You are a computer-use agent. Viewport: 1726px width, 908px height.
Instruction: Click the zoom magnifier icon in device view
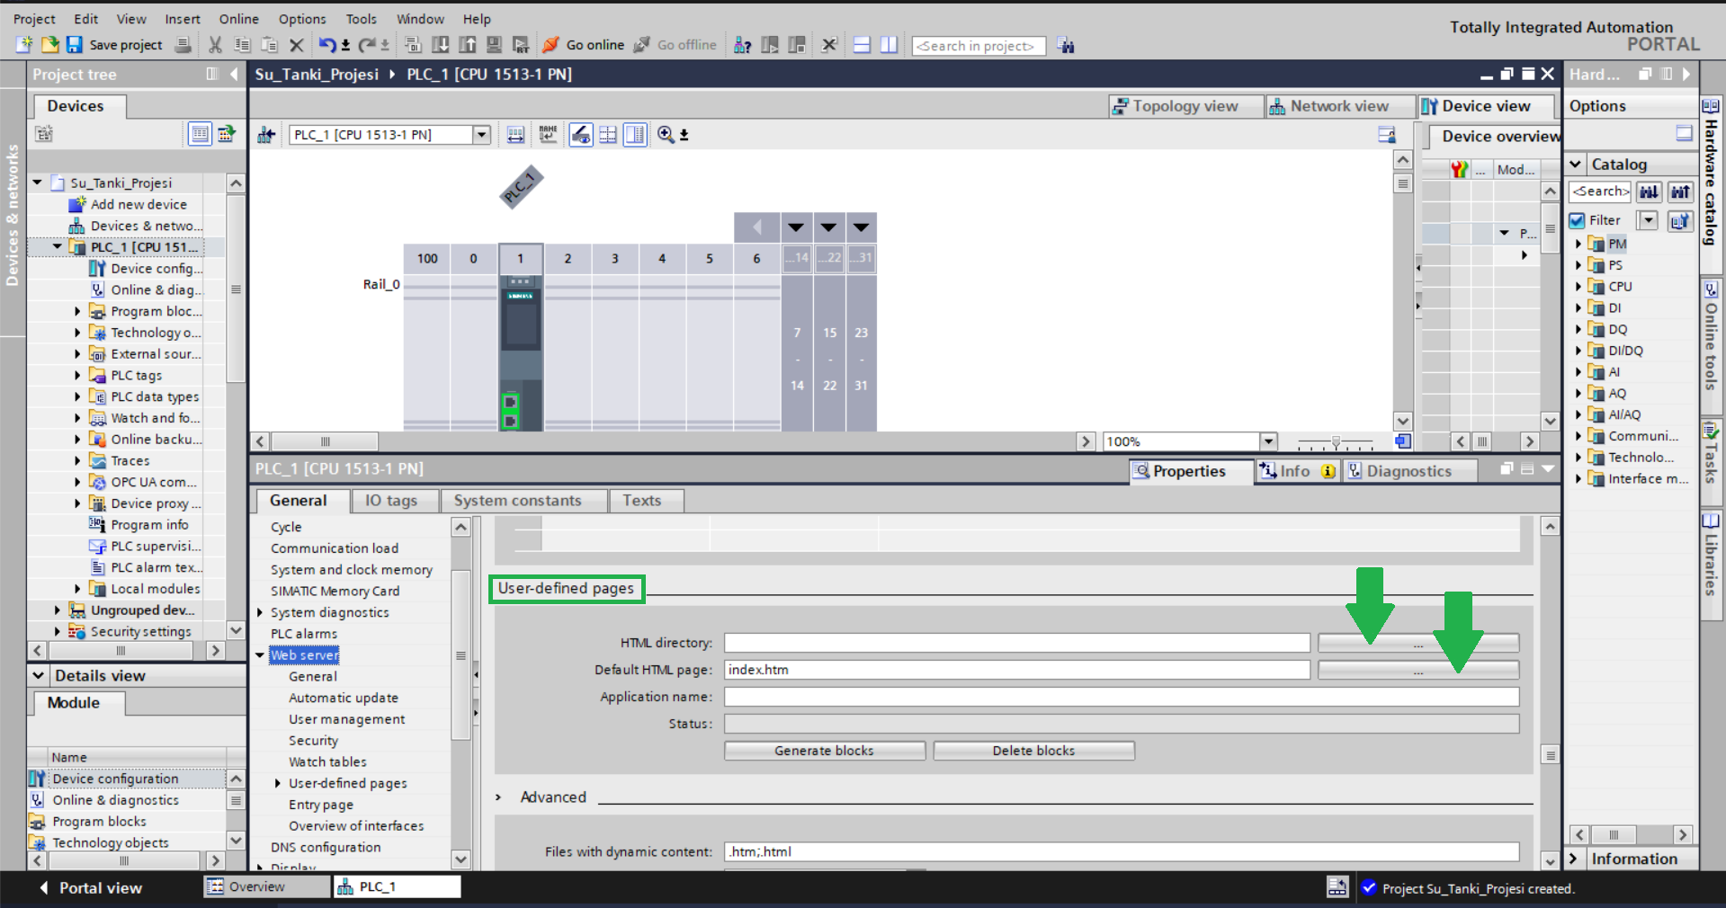pyautogui.click(x=666, y=135)
